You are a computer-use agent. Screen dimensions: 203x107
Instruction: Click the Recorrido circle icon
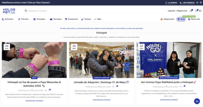(189, 19)
